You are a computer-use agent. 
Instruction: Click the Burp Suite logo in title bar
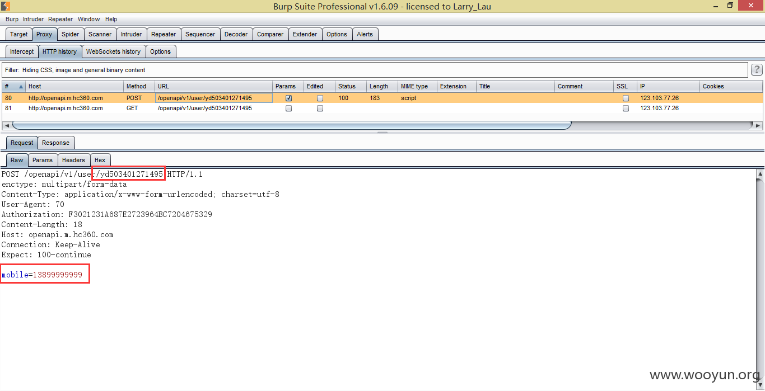click(x=6, y=6)
